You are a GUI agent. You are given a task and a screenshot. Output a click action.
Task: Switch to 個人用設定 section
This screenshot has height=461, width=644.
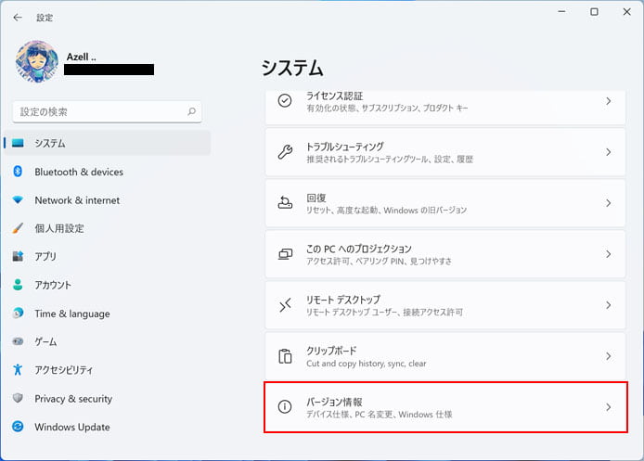(59, 228)
